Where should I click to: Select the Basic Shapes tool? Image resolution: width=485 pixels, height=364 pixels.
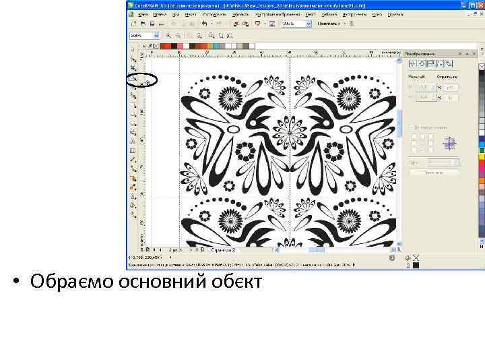(x=133, y=133)
